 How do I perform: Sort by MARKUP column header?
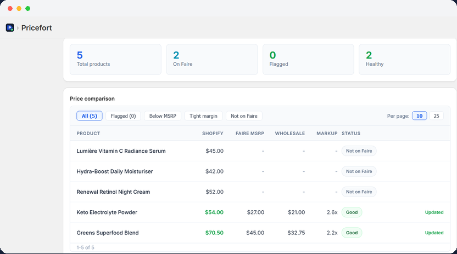[327, 134]
